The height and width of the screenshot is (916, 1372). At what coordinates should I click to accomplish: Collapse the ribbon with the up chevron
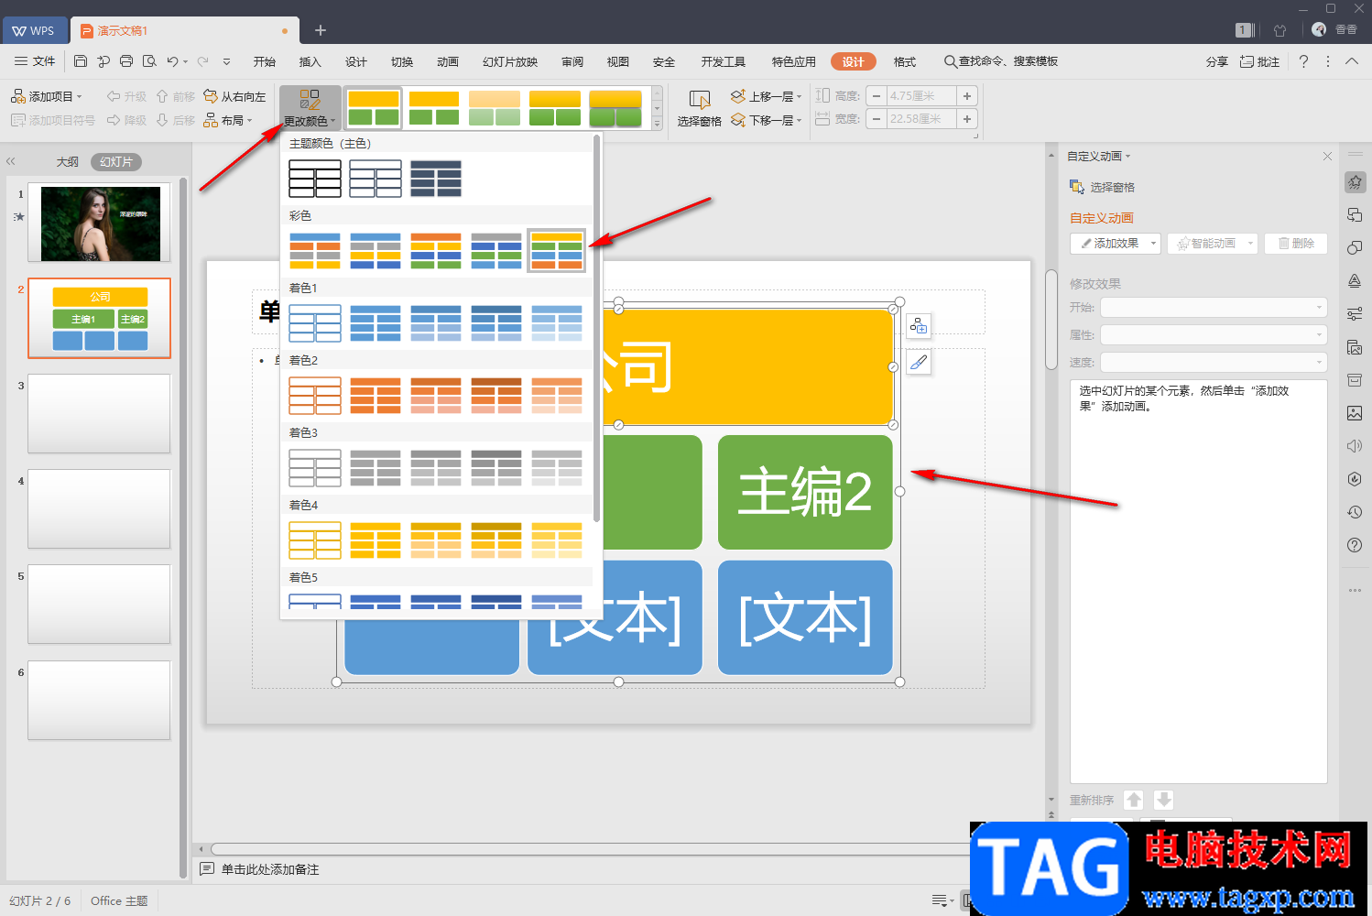coord(1352,61)
